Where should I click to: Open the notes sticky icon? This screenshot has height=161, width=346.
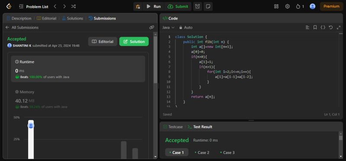coord(208,6)
